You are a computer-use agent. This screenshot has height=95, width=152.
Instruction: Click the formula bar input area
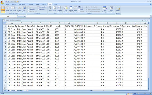click(x=88, y=16)
